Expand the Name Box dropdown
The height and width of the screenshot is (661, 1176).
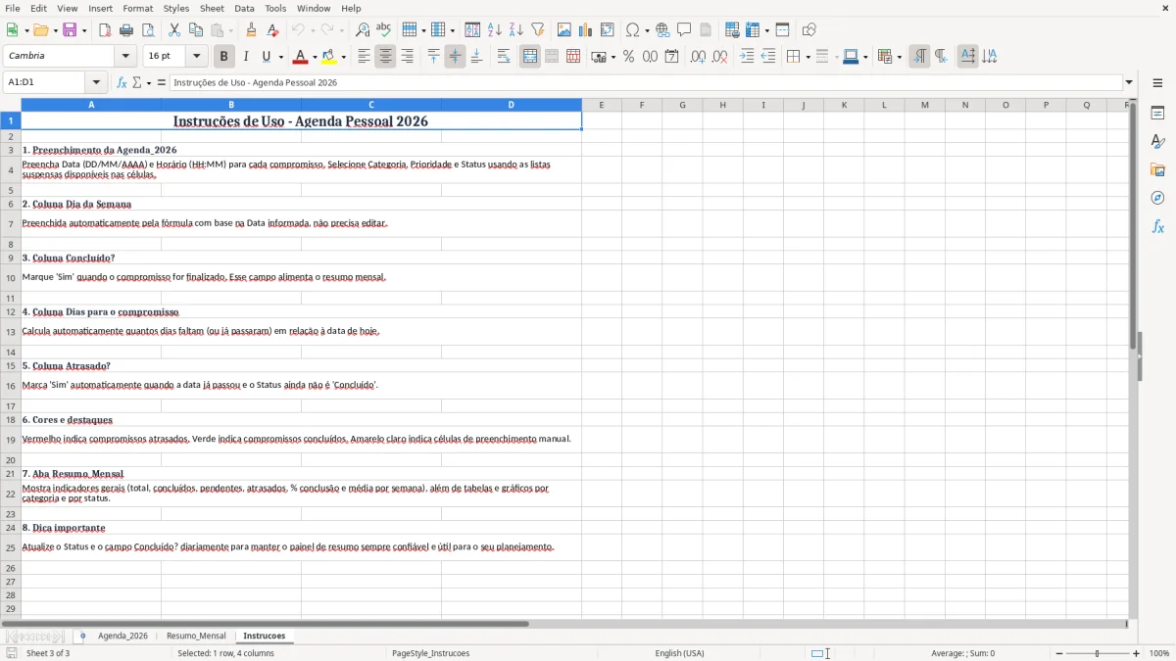coord(96,82)
